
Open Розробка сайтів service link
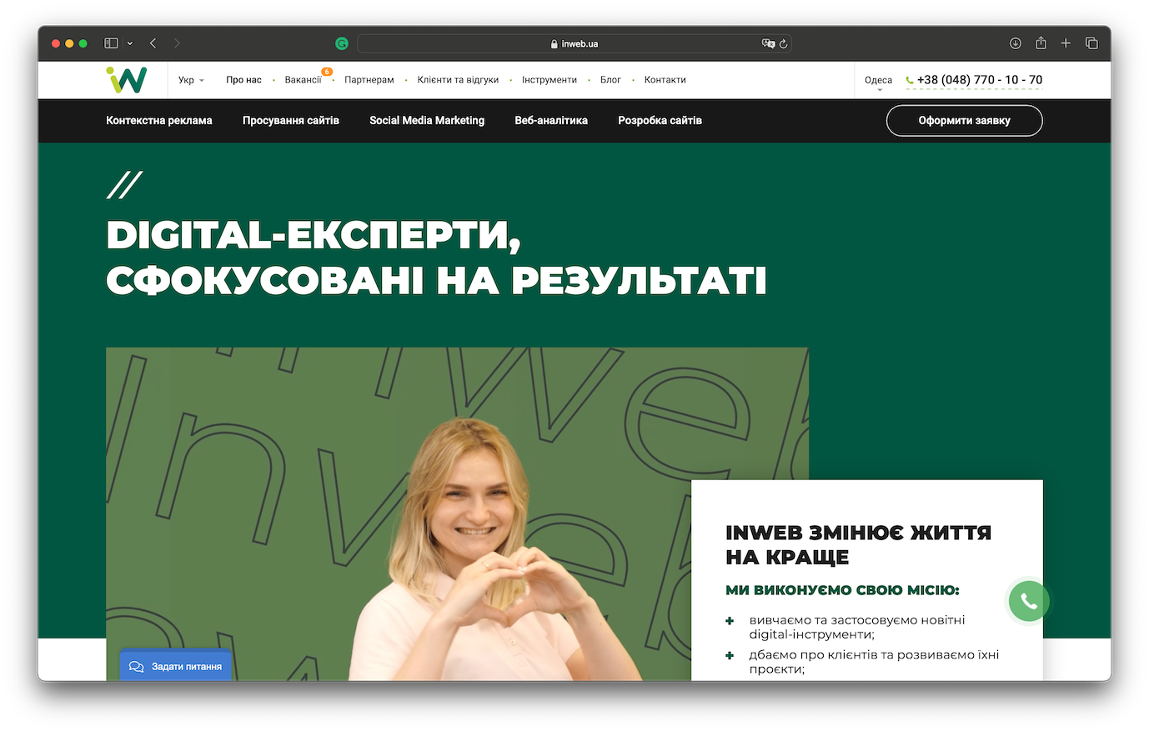(x=660, y=121)
